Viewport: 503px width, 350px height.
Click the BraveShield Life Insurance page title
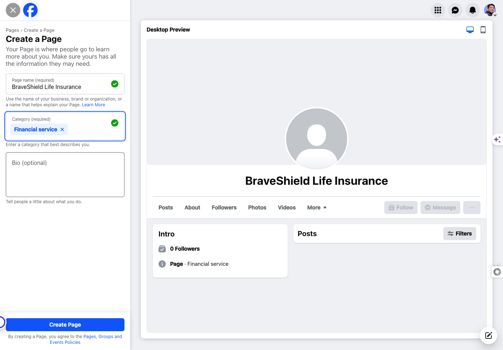[x=317, y=181]
